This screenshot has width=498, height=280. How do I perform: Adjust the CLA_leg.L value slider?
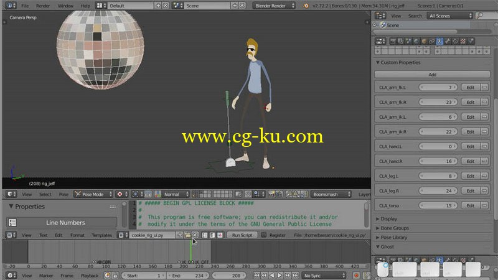438,176
